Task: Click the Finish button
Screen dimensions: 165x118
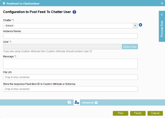Action: [138, 113]
